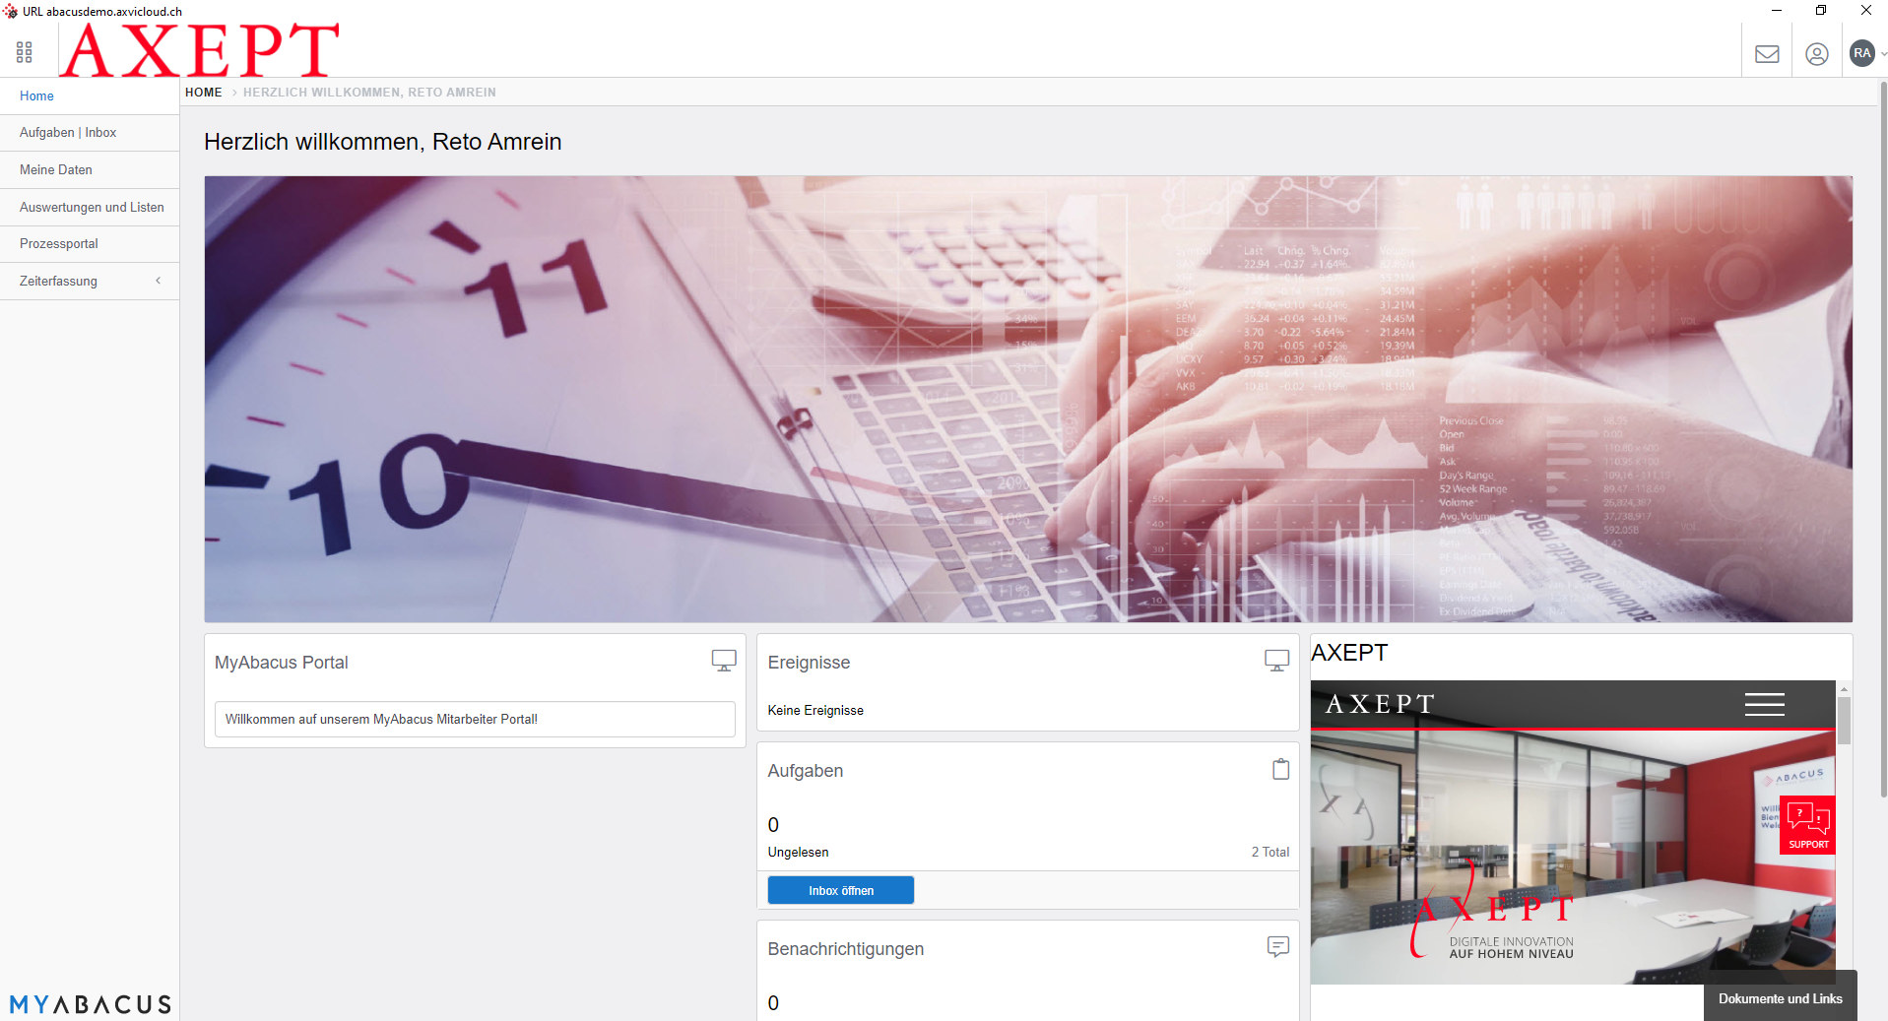Screen dimensions: 1888x1021
Task: Open the apps grid menu icon
Action: point(25,53)
